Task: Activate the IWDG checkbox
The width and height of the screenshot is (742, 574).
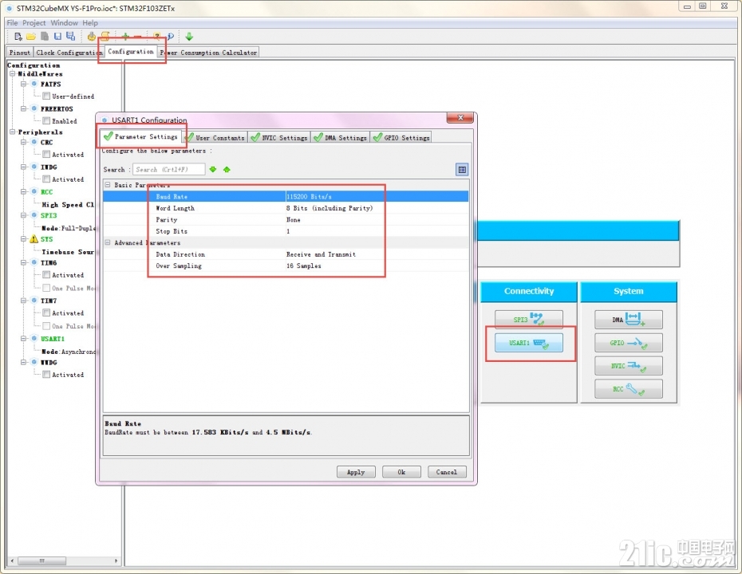Action: (46, 179)
